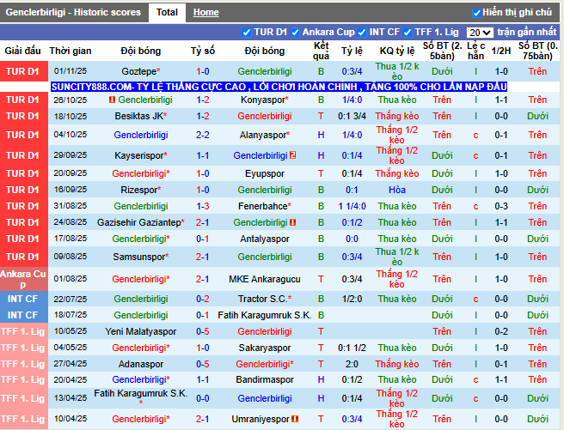This screenshot has width=564, height=430.
Task: Click Umraniyespor team name
Action: pos(261,419)
